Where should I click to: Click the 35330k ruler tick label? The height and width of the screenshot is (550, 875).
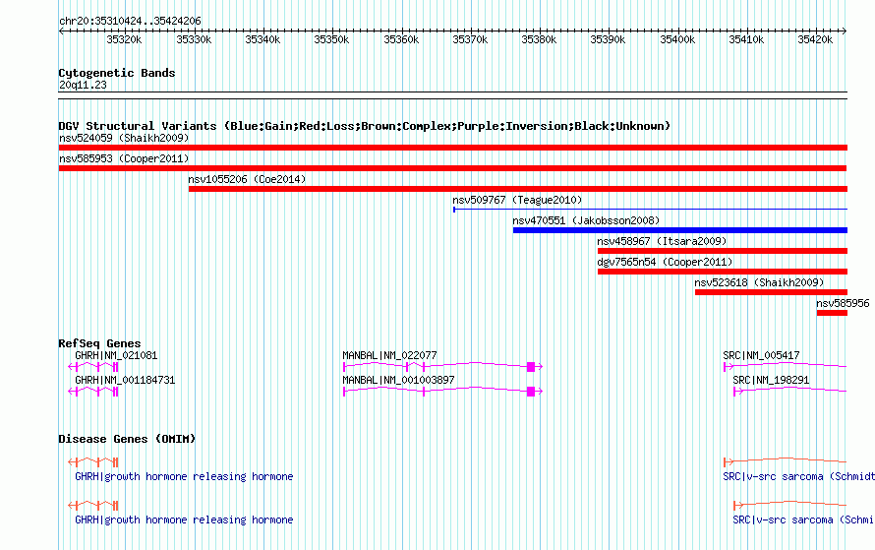click(194, 39)
